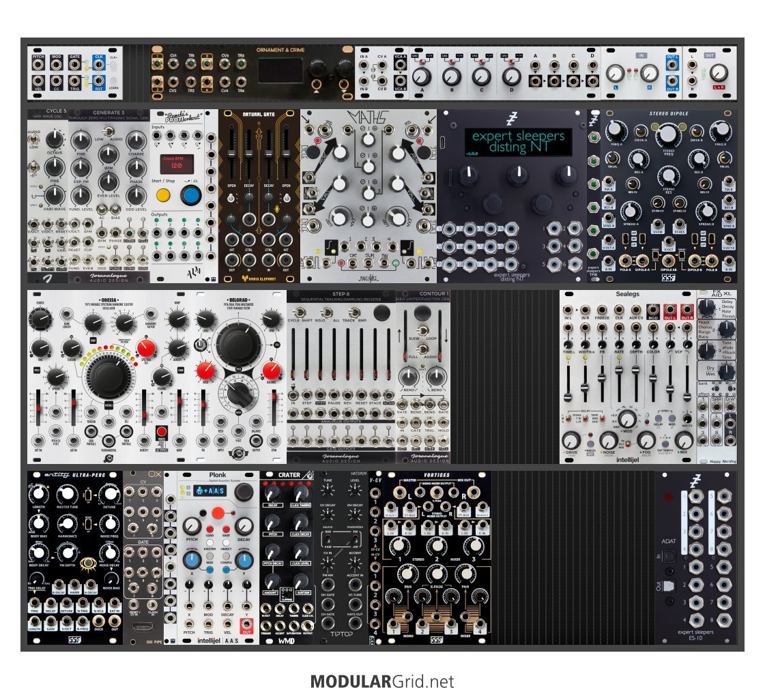This screenshot has height=696, width=765.
Task: Click the red Spectral Tilt knob on Odessa
Action: tap(145, 348)
